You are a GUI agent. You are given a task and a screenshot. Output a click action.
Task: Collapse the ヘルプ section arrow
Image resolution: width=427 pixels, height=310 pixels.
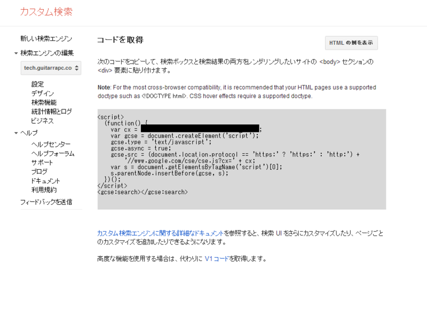(x=16, y=133)
